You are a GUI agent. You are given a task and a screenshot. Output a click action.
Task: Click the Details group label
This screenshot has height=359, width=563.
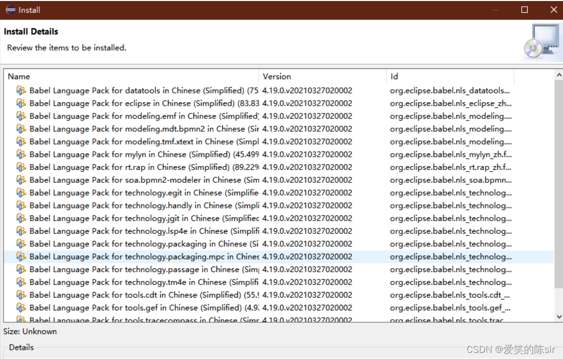[x=21, y=347]
